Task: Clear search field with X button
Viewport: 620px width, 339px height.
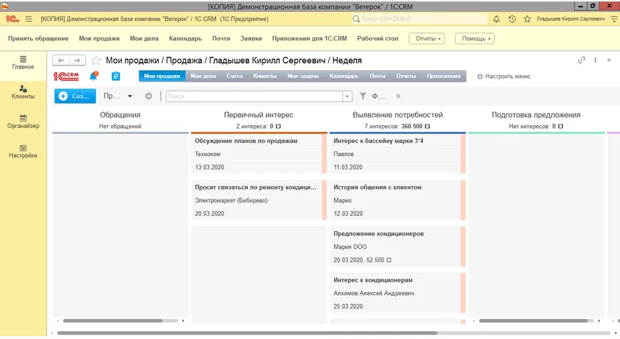Action: point(347,96)
